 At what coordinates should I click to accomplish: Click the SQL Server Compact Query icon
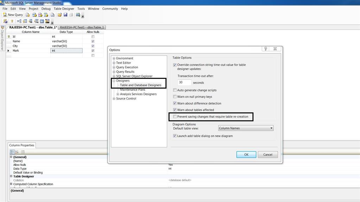tap(52, 15)
